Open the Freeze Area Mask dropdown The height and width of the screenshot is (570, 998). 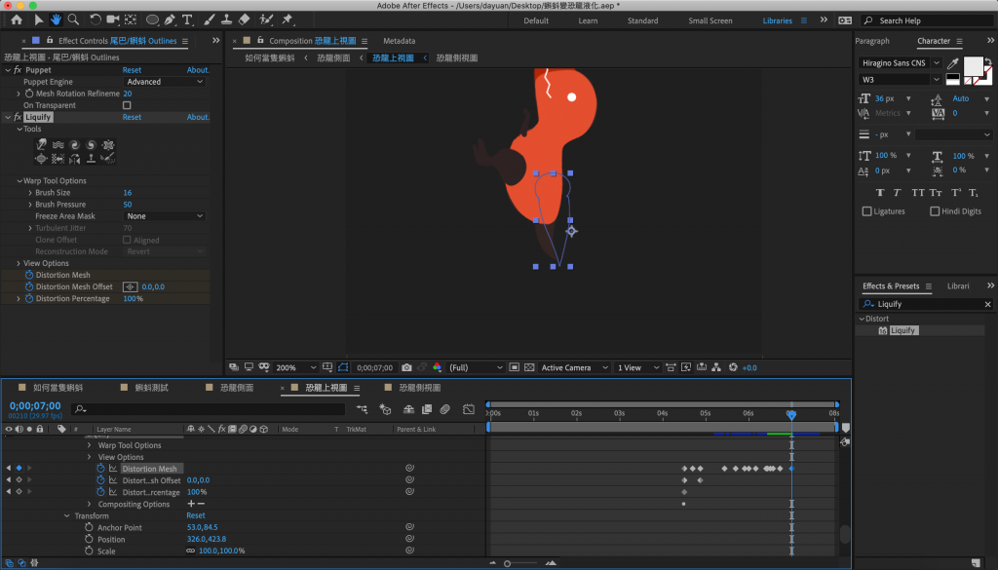tap(164, 216)
